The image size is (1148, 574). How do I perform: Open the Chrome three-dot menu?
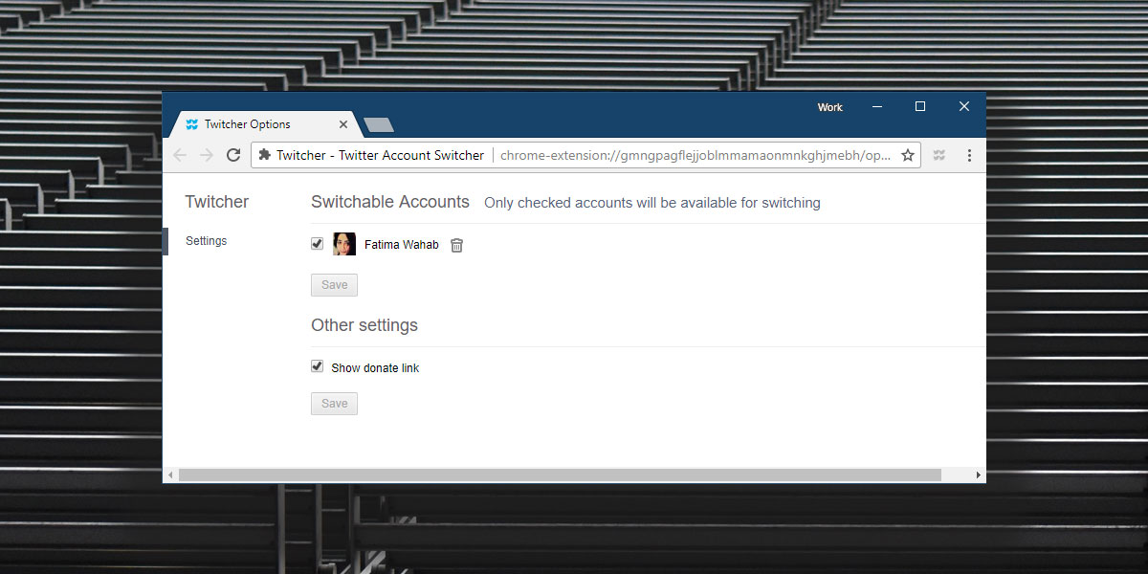point(969,155)
